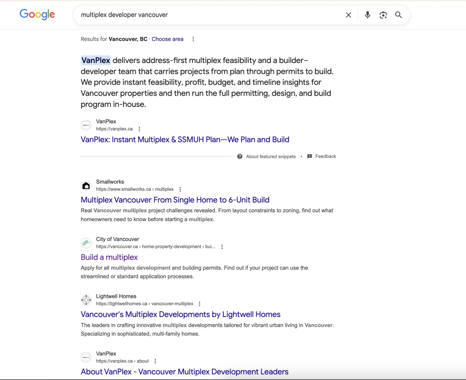Open Vancouver's Multiplex Developments by Lightwell Homes
The image size is (466, 380).
pos(181,314)
